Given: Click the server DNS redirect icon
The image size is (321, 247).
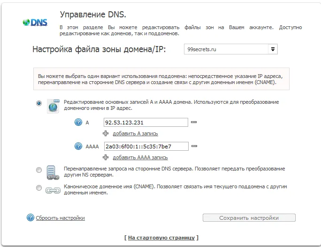Looking at the screenshot, I should (53, 172).
